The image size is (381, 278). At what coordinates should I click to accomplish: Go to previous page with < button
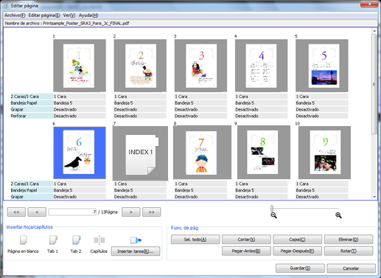tap(37, 212)
